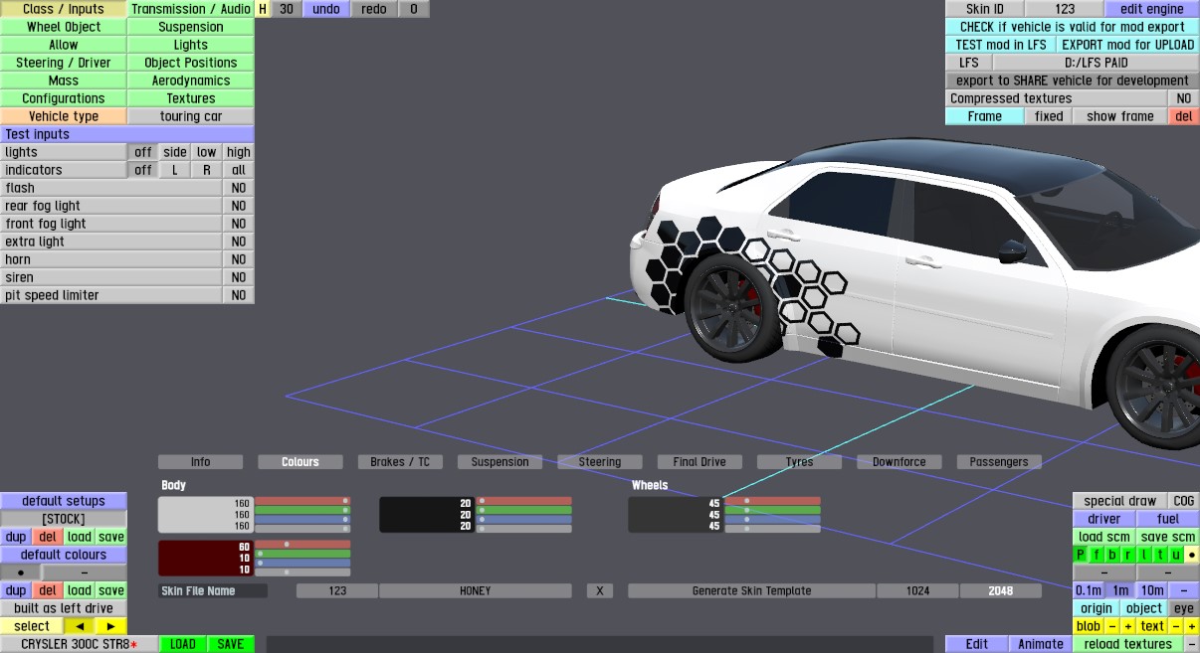
Task: Switch to the Tyres tab
Action: click(x=799, y=462)
